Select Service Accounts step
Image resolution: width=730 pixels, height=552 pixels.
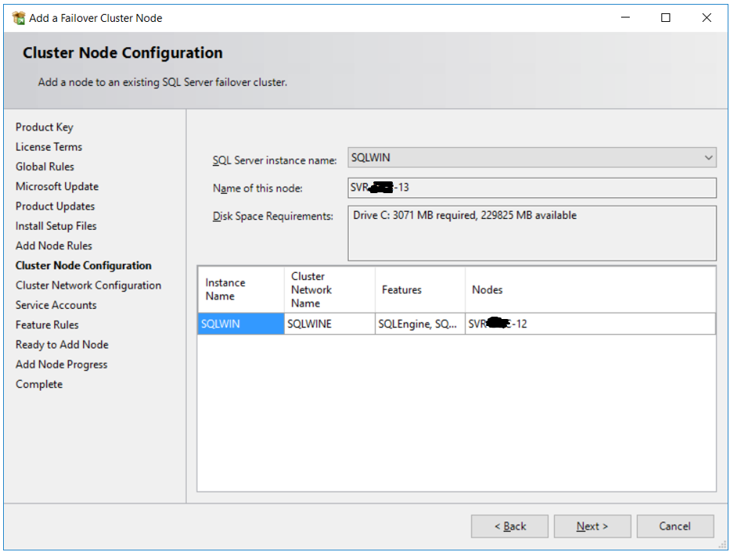tap(56, 305)
